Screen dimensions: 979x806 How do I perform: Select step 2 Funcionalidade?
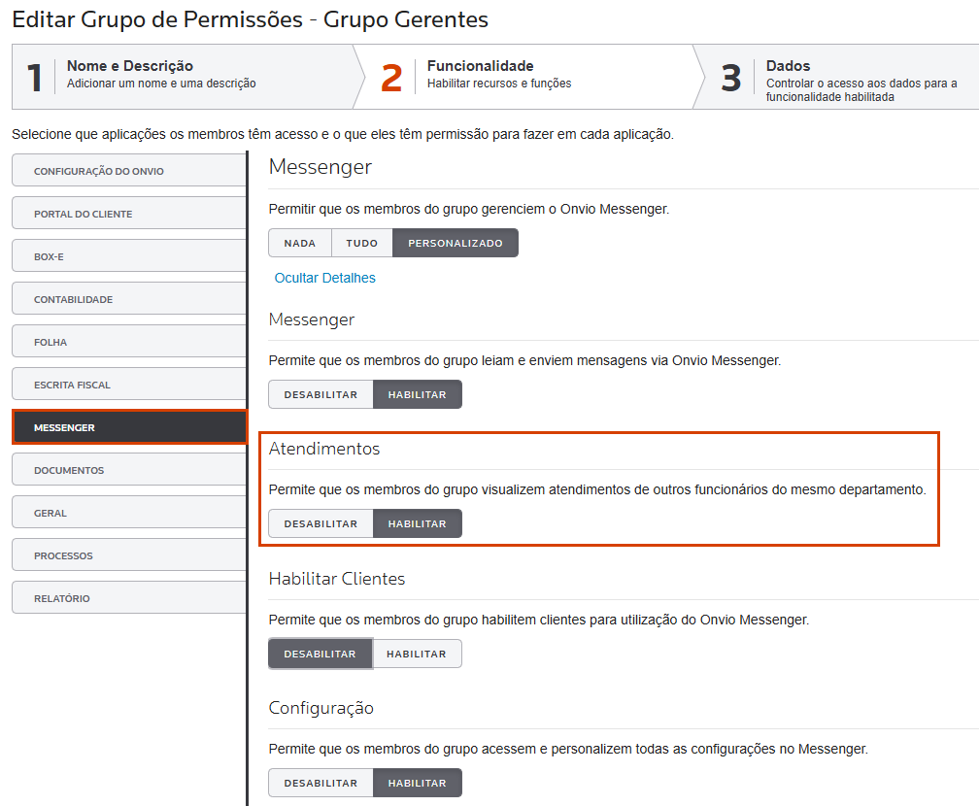tap(527, 77)
